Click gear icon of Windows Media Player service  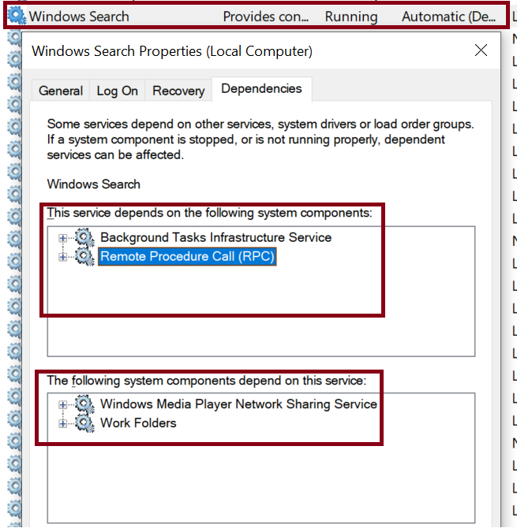84,404
